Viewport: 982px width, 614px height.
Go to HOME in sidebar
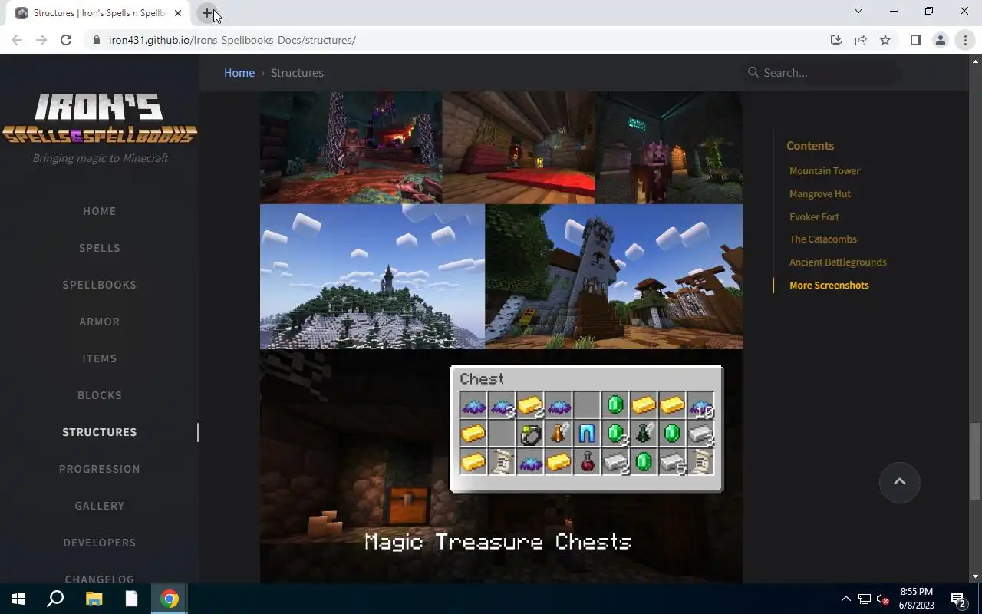point(100,211)
